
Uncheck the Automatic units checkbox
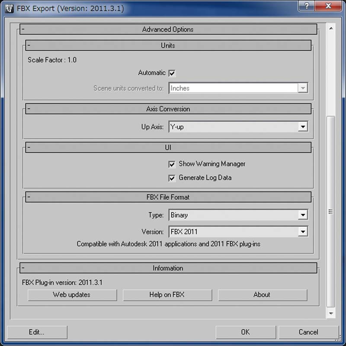point(172,73)
